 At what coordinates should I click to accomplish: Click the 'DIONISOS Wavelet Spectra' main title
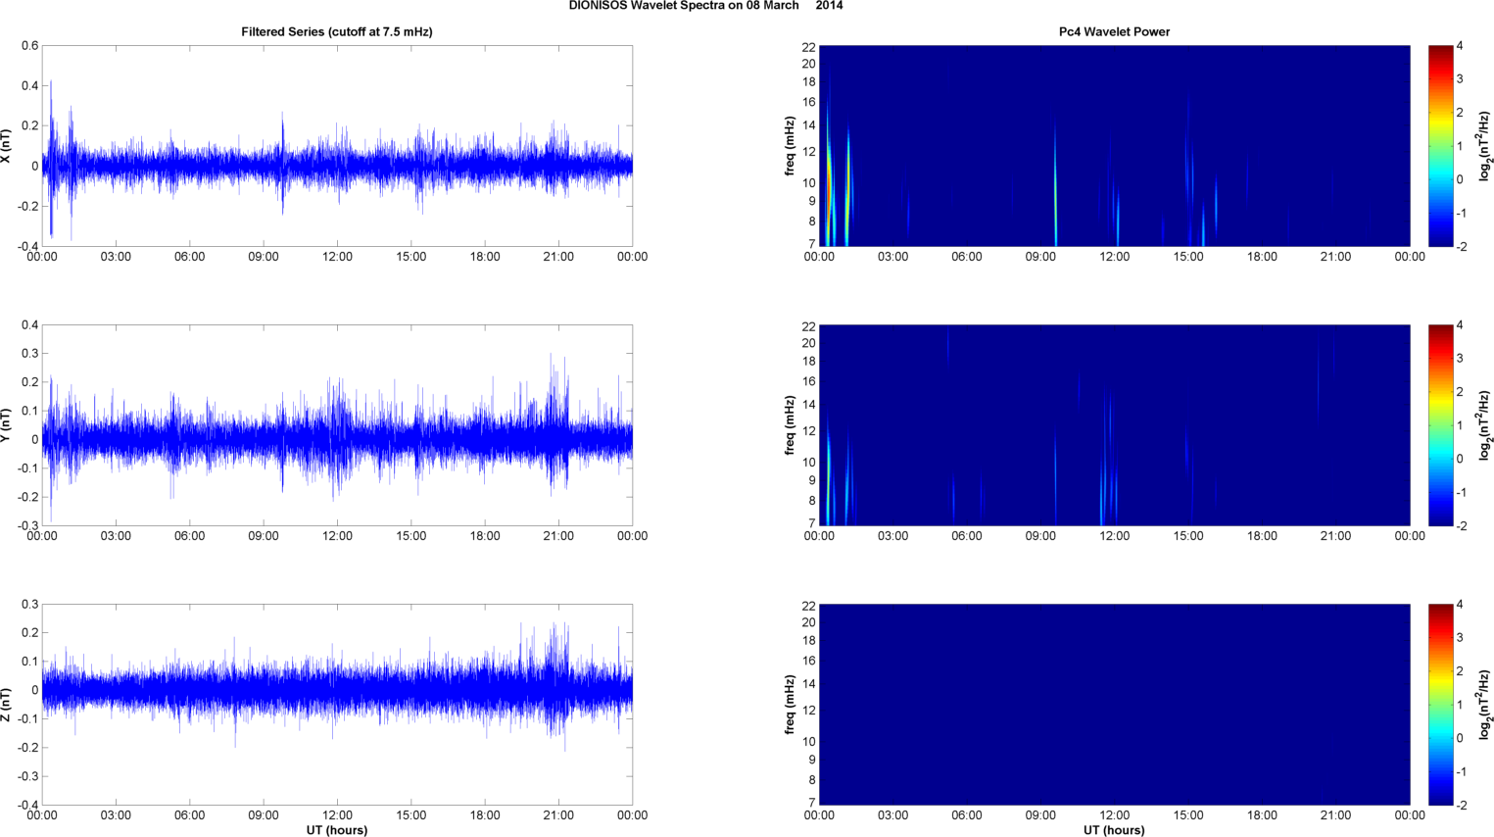coord(705,6)
